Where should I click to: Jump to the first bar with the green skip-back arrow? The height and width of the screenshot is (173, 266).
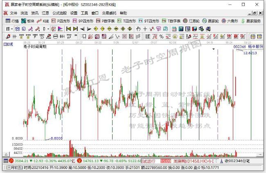click(x=68, y=29)
